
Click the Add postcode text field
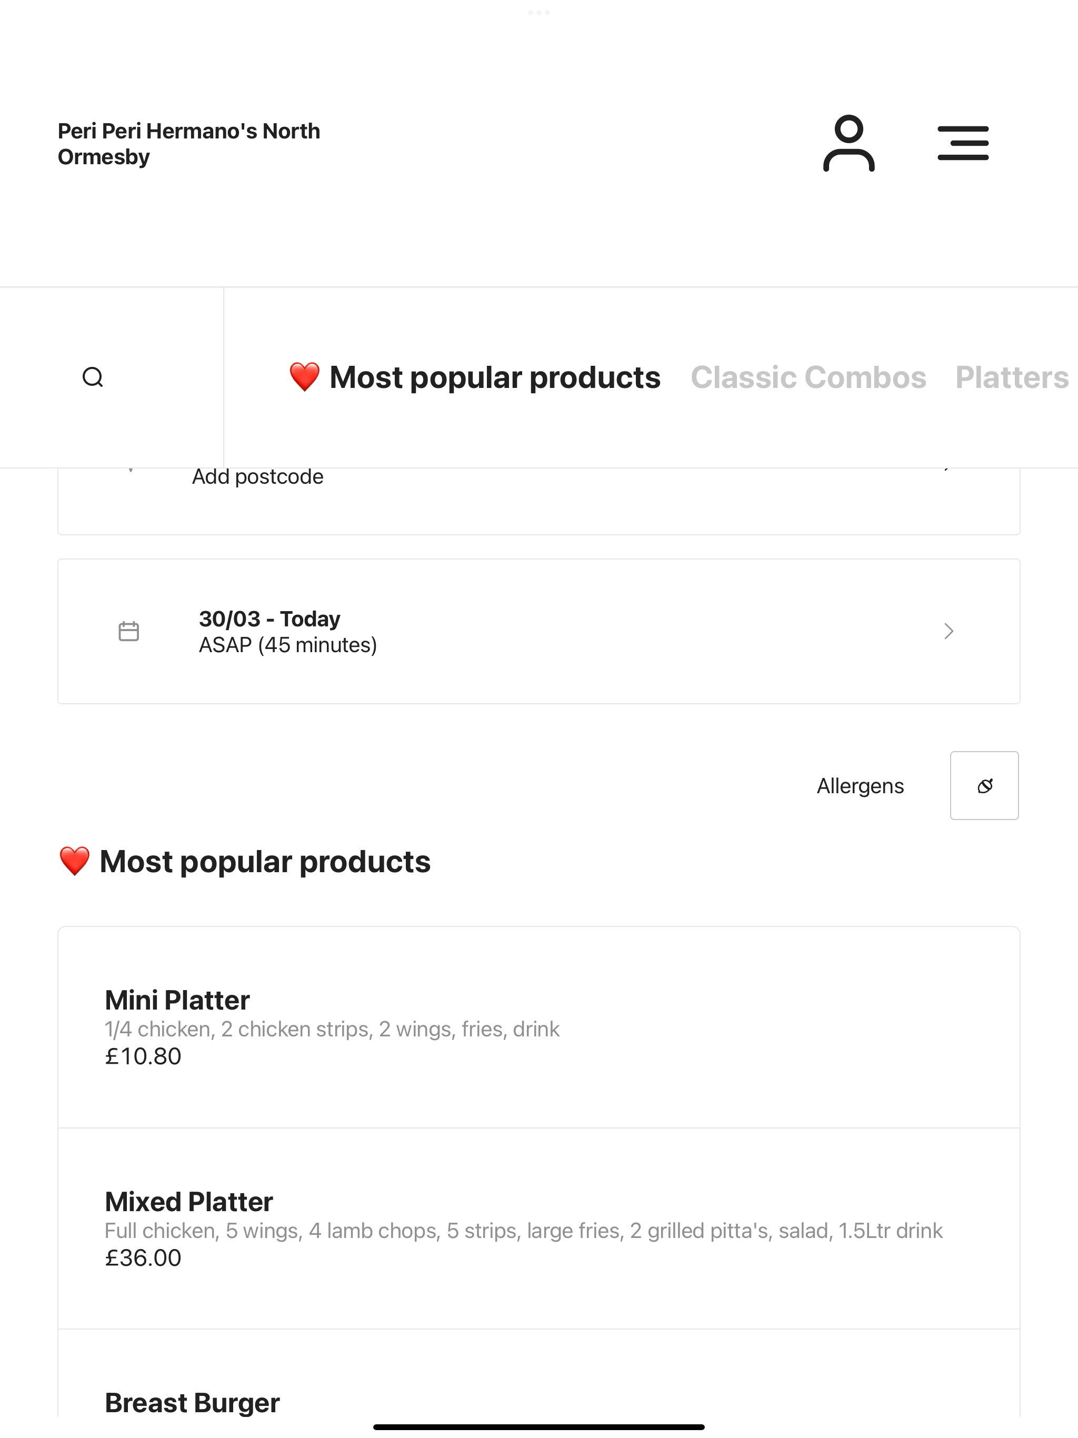(x=257, y=476)
